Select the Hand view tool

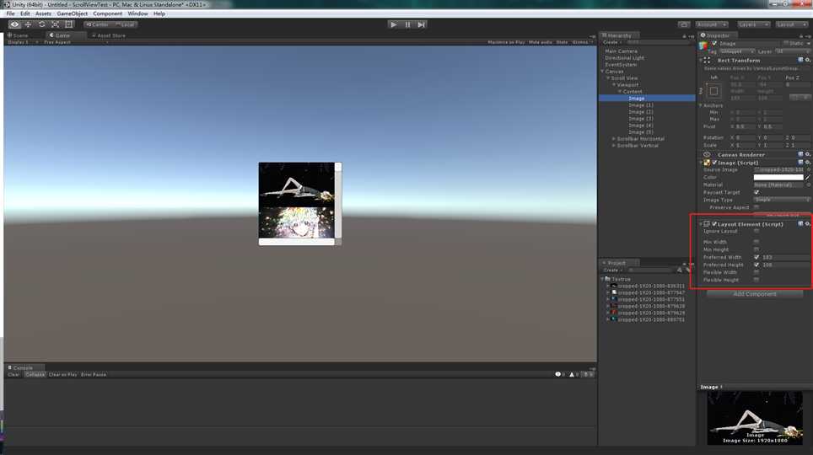pyautogui.click(x=14, y=24)
